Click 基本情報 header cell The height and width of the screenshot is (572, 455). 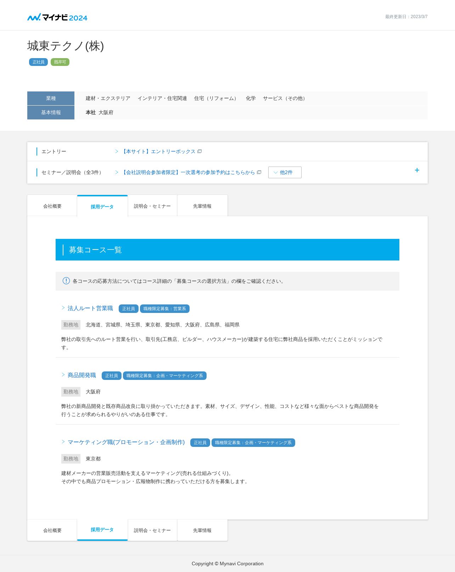51,112
